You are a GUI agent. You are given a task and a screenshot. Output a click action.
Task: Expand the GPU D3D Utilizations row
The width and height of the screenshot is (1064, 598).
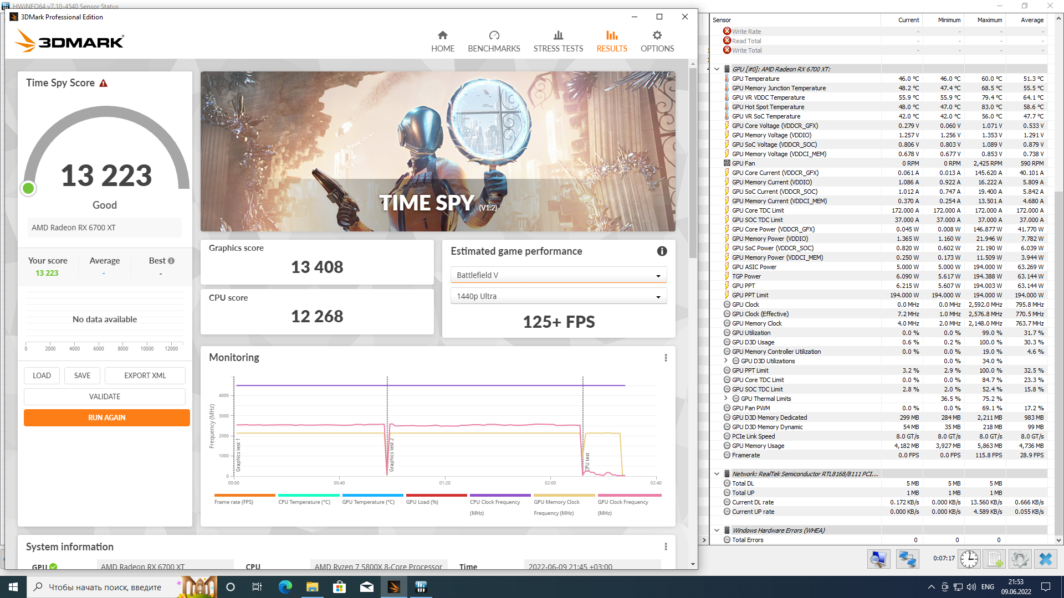(725, 360)
